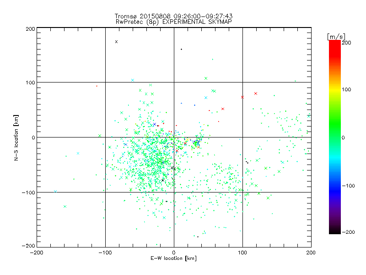Select the lone black dot north of center near 160 km
Screen dimensions: 366x275
point(181,49)
